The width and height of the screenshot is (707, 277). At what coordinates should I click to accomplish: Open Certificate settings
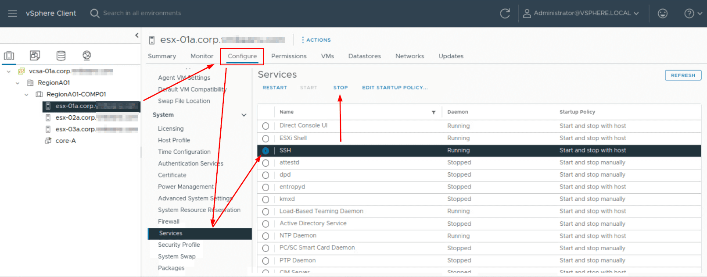pos(172,175)
